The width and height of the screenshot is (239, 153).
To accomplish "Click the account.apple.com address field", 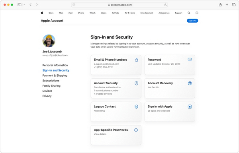I will (x=119, y=5).
